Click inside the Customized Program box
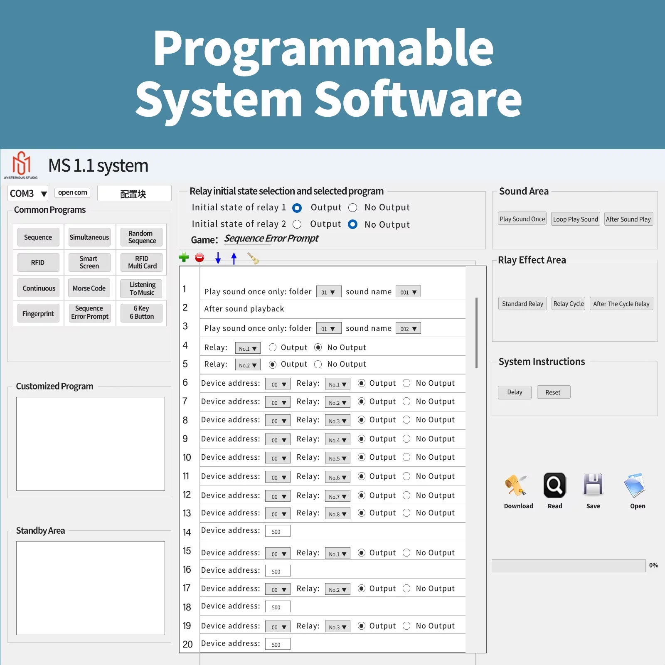This screenshot has width=665, height=665. pyautogui.click(x=91, y=444)
